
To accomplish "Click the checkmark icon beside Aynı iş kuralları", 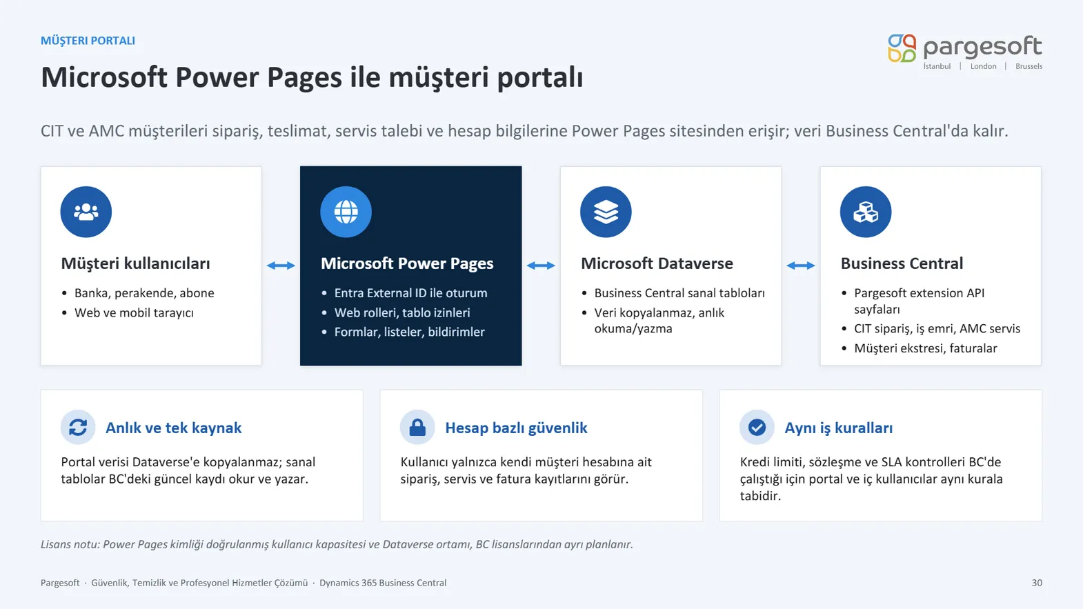I will click(x=757, y=428).
